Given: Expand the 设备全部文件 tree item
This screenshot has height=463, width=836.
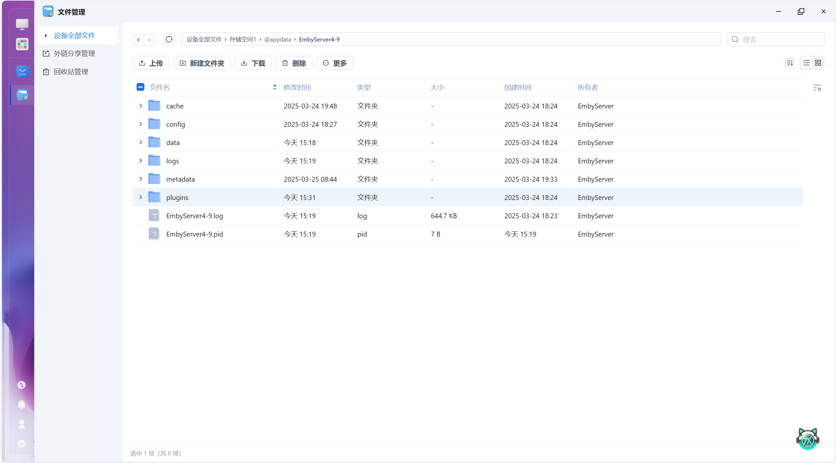Looking at the screenshot, I should click(46, 35).
